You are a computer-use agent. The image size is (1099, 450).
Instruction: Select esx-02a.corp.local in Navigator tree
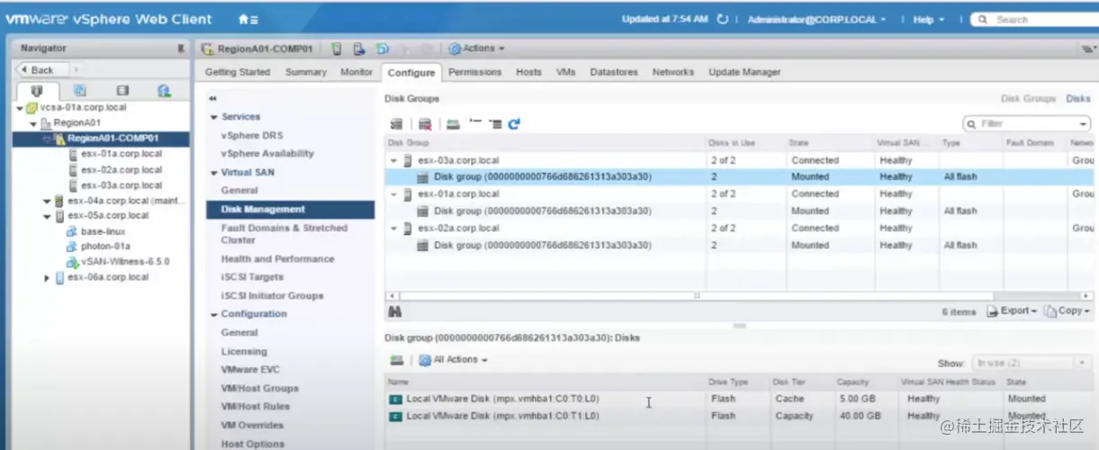click(x=122, y=169)
